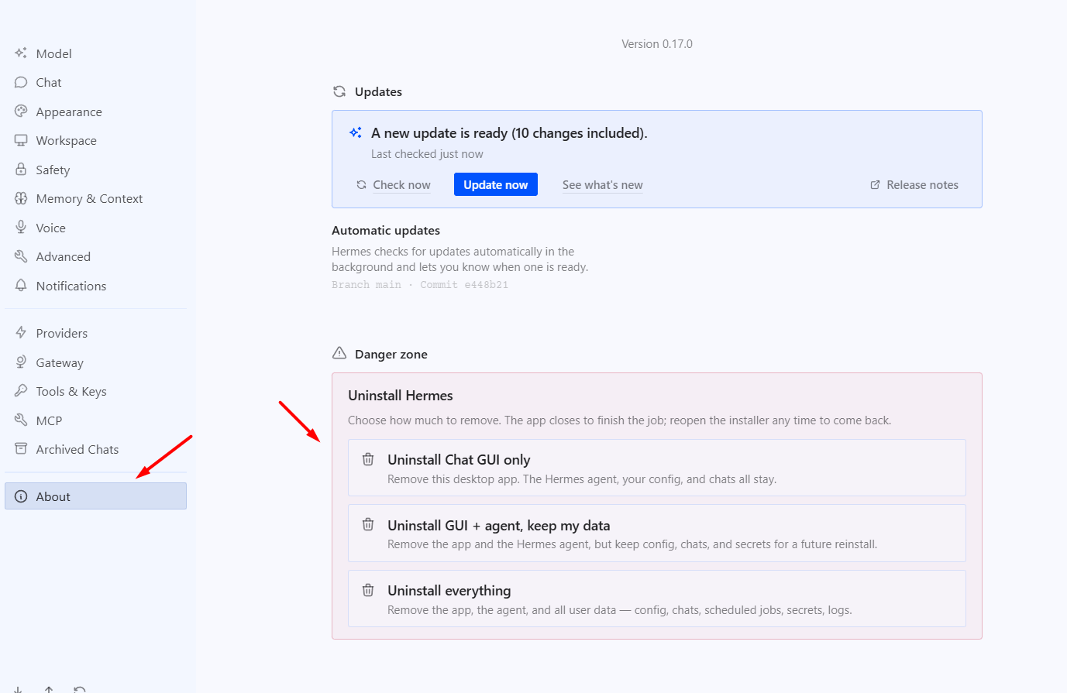Viewport: 1067px width, 693px height.
Task: Click the up-arrow icon at sidebar bottom
Action: click(x=49, y=689)
